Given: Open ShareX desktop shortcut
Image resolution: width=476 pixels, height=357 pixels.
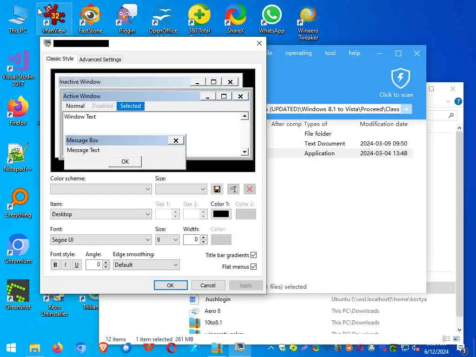Looking at the screenshot, I should (236, 19).
